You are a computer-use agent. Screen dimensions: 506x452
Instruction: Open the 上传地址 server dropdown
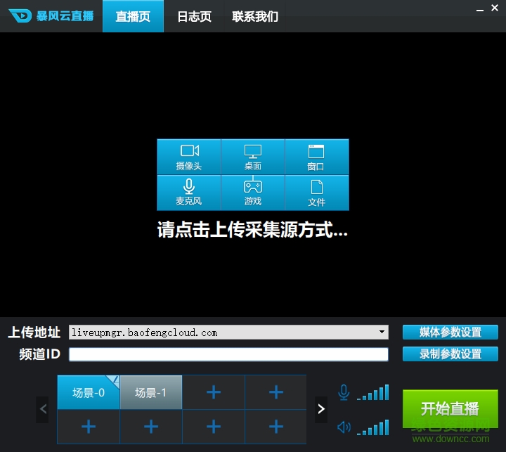point(382,332)
